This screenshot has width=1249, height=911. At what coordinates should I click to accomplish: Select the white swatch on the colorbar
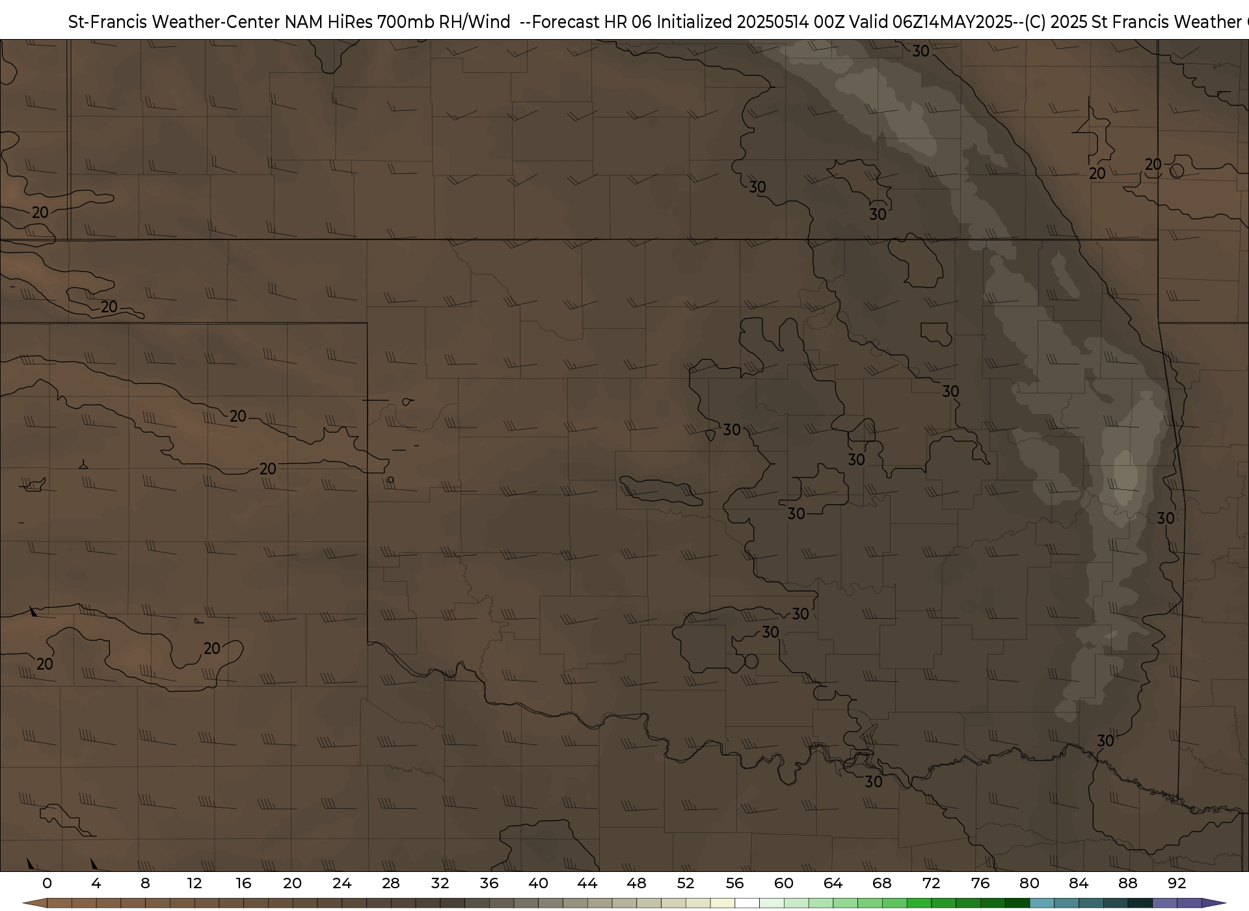[747, 903]
